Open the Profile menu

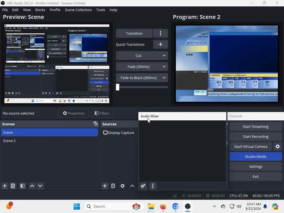[55, 10]
